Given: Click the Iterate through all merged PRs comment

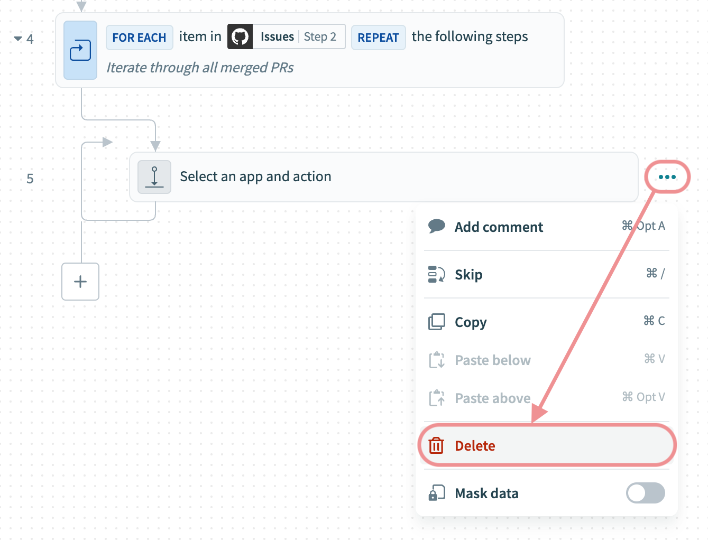Looking at the screenshot, I should (x=200, y=68).
